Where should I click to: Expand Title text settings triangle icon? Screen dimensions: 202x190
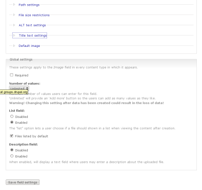click(x=14, y=35)
